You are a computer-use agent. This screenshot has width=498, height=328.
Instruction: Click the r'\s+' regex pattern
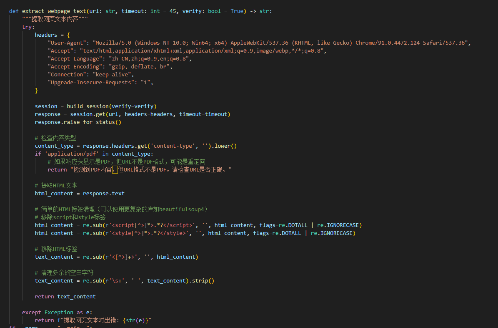click(x=115, y=281)
